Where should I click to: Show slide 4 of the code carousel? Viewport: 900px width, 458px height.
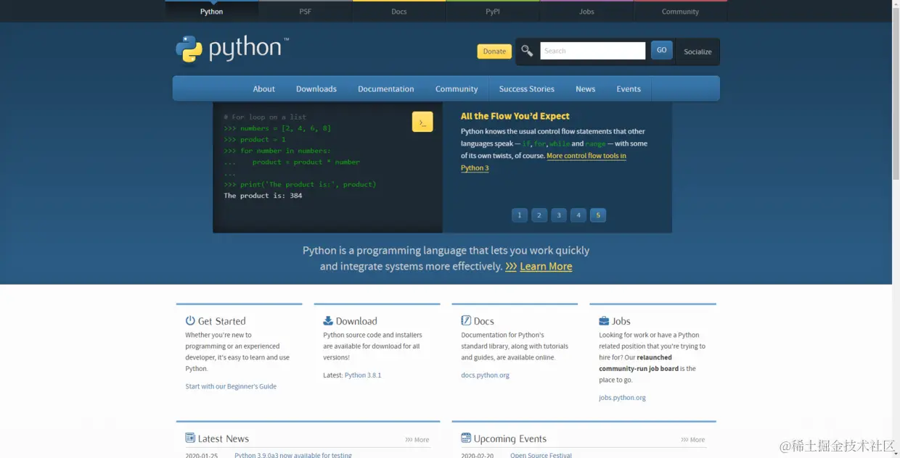[x=578, y=215]
